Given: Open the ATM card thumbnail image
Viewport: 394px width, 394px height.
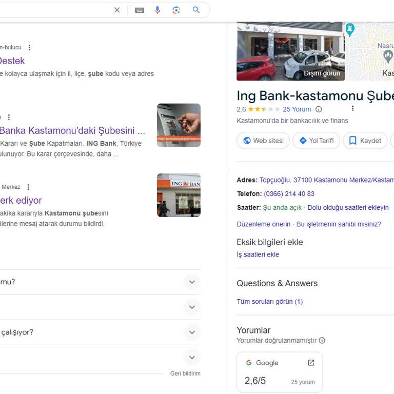Looking at the screenshot, I should coord(179,125).
